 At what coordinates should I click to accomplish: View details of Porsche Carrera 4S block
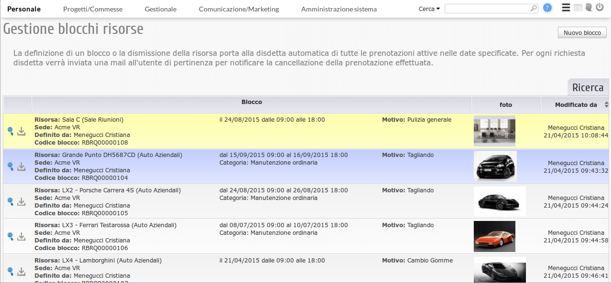[11, 201]
